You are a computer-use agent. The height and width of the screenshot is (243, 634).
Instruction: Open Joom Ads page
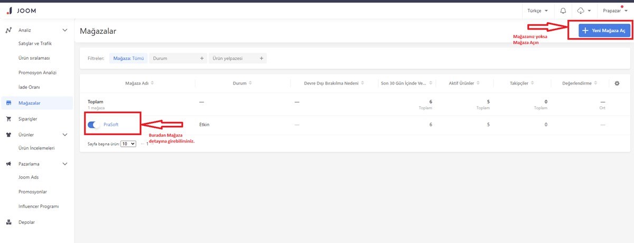(x=29, y=177)
